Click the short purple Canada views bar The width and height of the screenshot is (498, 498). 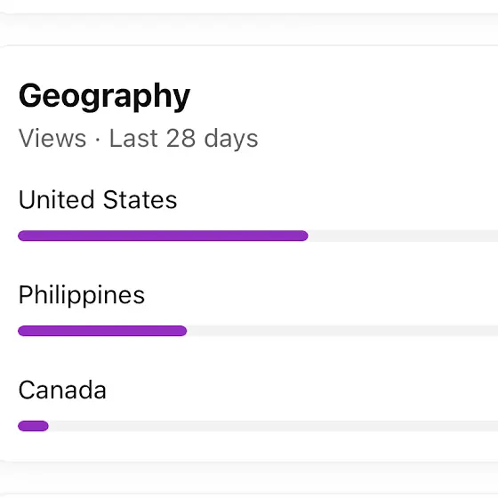pos(34,426)
